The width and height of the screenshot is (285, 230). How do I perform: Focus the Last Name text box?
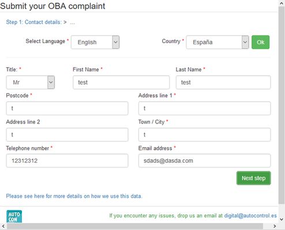(x=223, y=82)
